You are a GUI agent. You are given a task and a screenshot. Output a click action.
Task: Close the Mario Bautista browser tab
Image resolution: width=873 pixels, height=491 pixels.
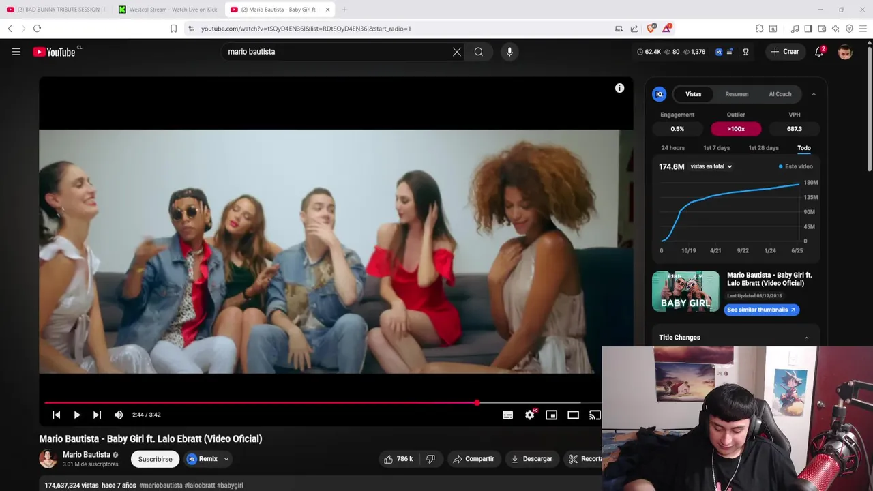click(327, 10)
